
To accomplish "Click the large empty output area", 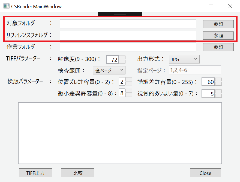I will point(120,133).
